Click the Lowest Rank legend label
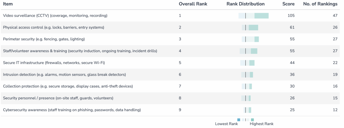The height and width of the screenshot is (128, 344). (x=226, y=124)
